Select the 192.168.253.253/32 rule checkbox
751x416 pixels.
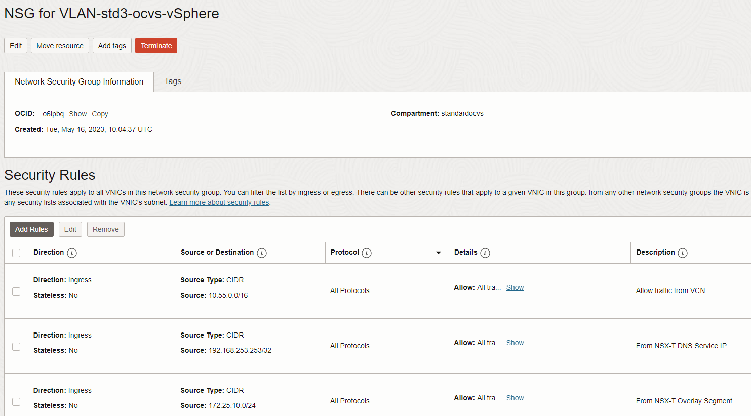click(16, 347)
